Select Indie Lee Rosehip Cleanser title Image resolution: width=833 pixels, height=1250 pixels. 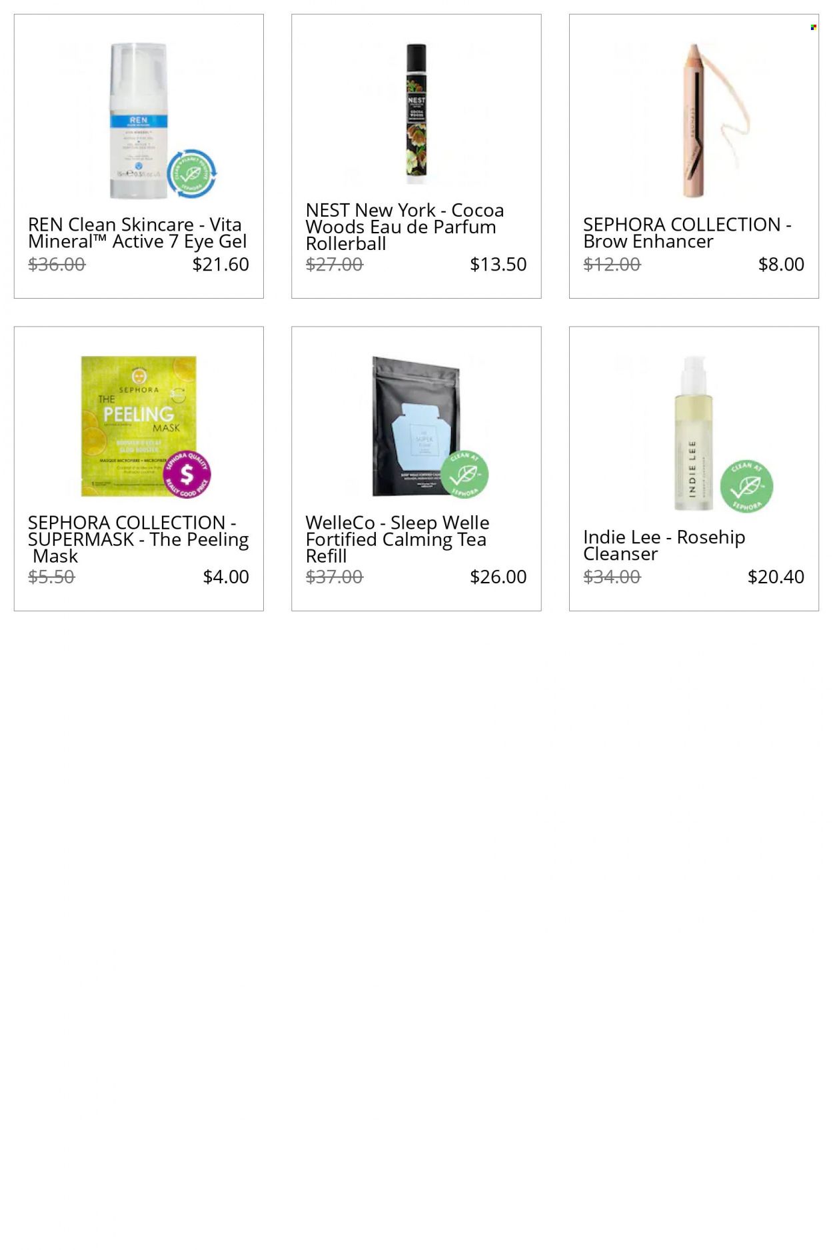pos(664,545)
